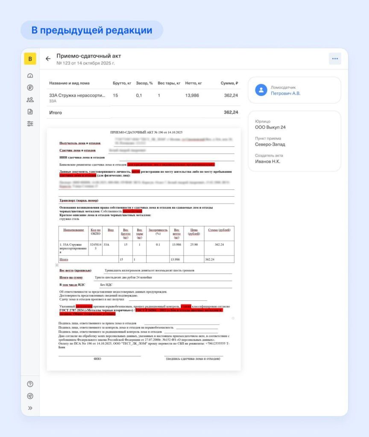Open Петрович А.В. supplier link
The height and width of the screenshot is (437, 369).
click(x=285, y=93)
